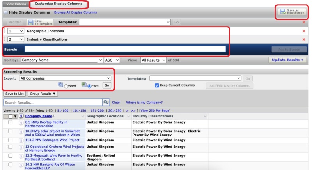The height and width of the screenshot is (170, 312).
Task: Check the 113.2-MW Bodangora Wind Project row
Action: (11, 140)
